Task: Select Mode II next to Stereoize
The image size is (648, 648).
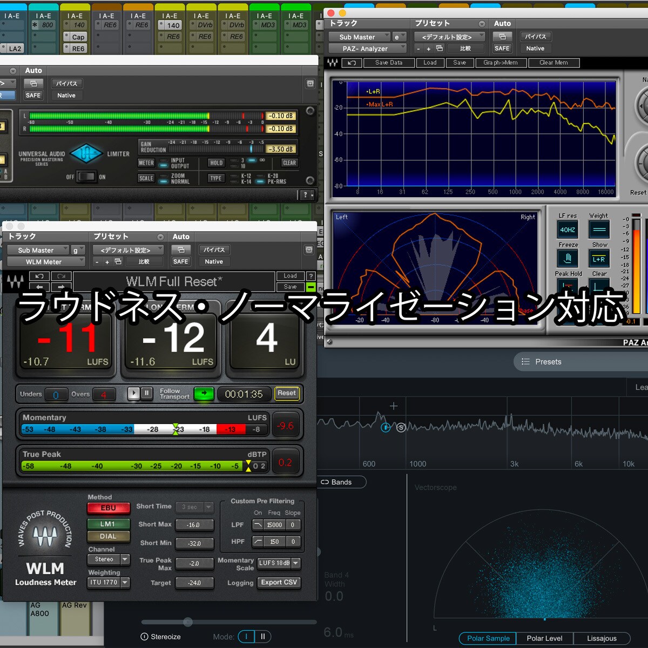Action: point(263,637)
